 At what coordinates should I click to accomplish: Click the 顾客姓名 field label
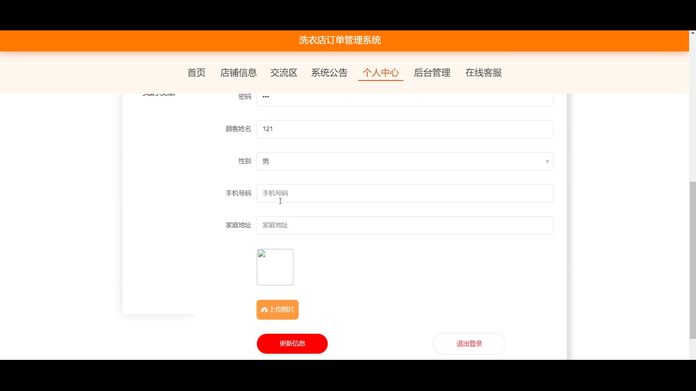238,129
